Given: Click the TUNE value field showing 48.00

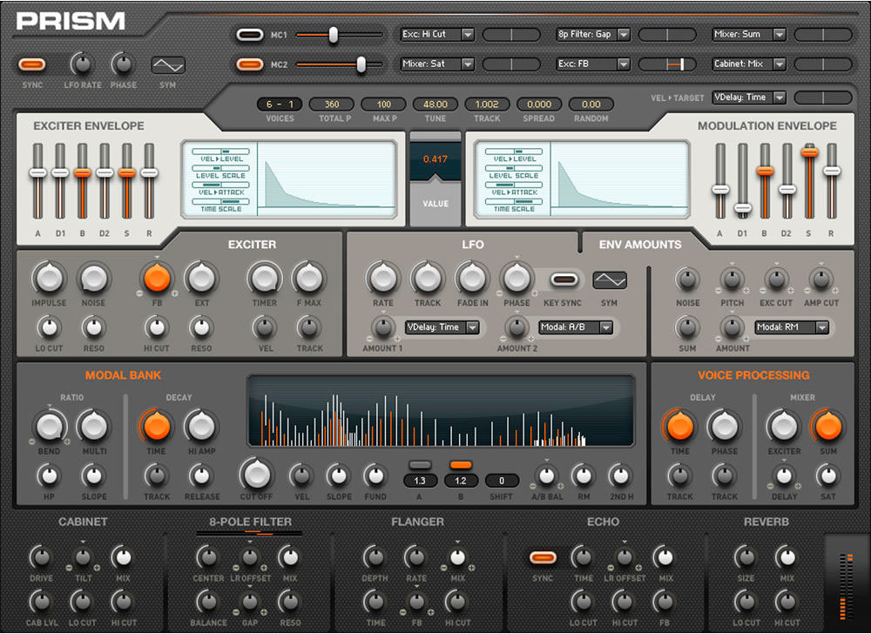Looking at the screenshot, I should 435,105.
